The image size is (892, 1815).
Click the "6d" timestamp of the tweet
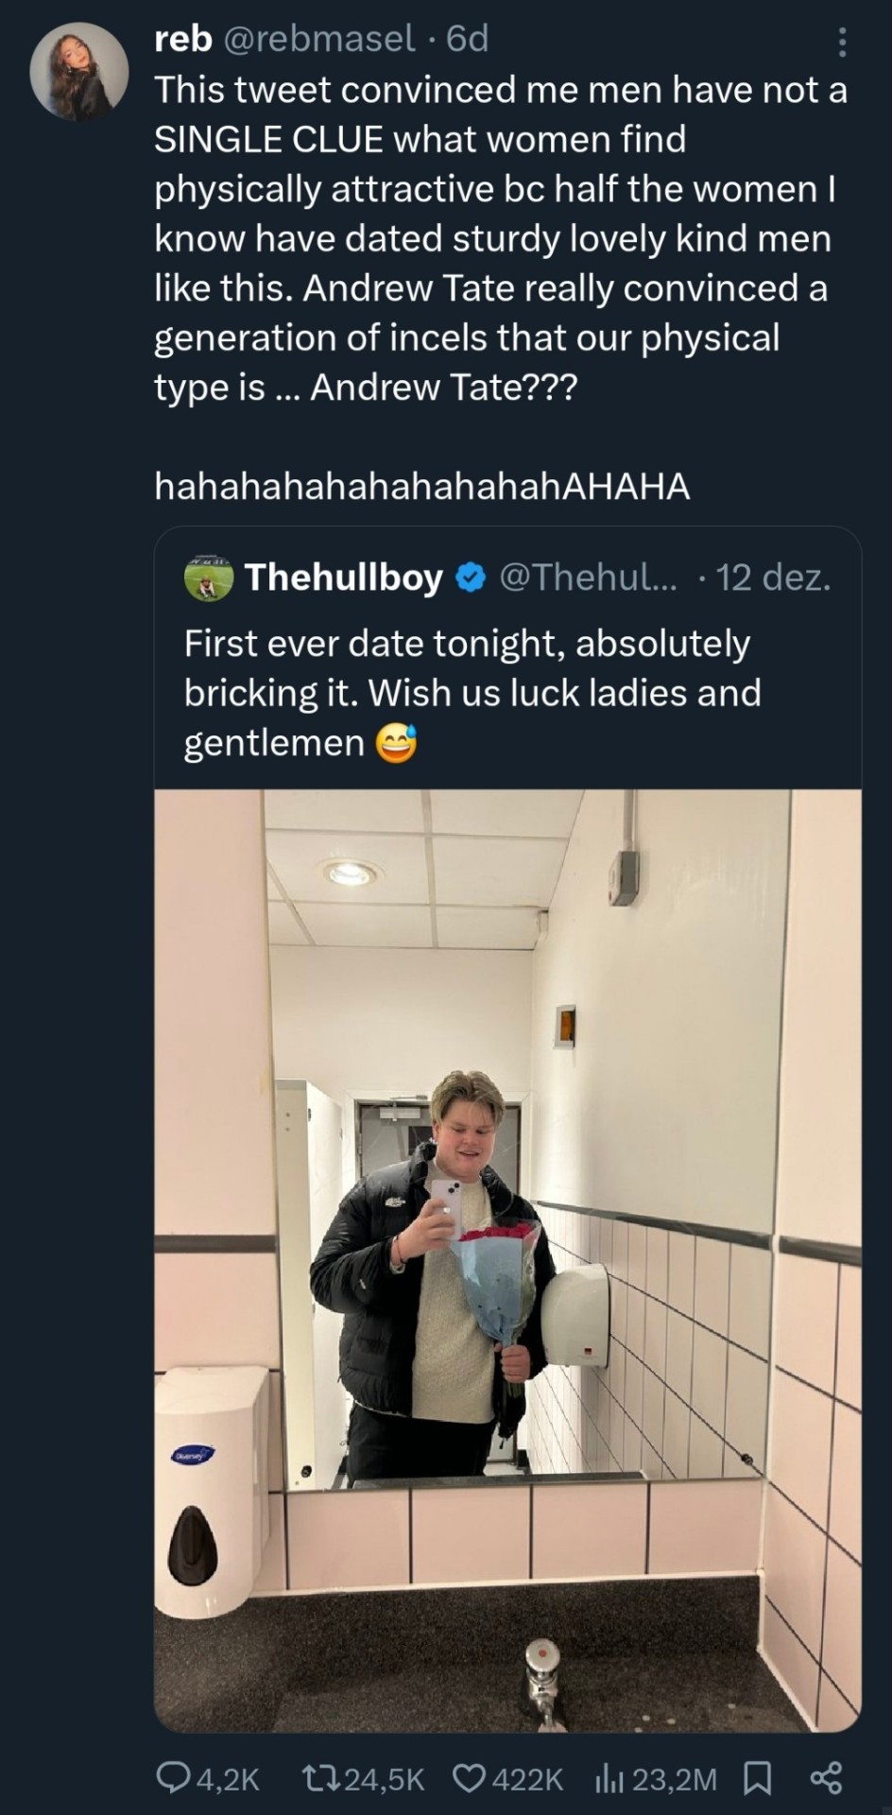(x=468, y=39)
